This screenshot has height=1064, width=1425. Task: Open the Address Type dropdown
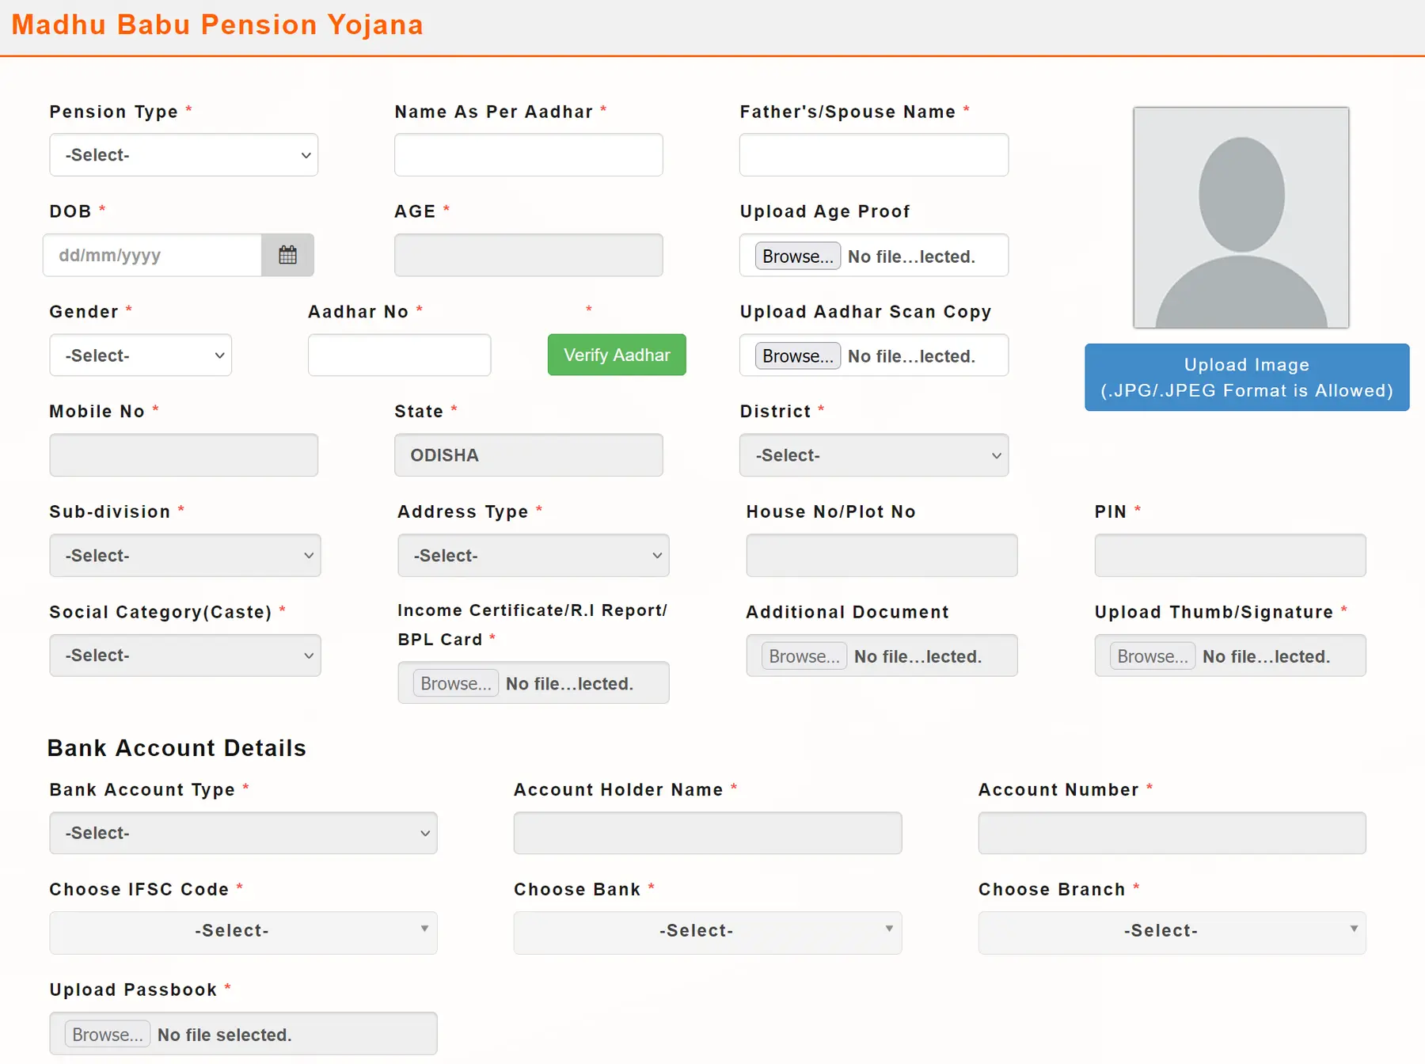pyautogui.click(x=533, y=555)
